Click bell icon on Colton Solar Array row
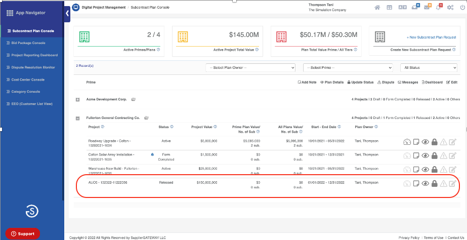 point(152,154)
